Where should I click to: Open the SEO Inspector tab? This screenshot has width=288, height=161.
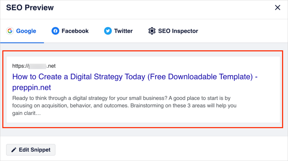coord(173,31)
